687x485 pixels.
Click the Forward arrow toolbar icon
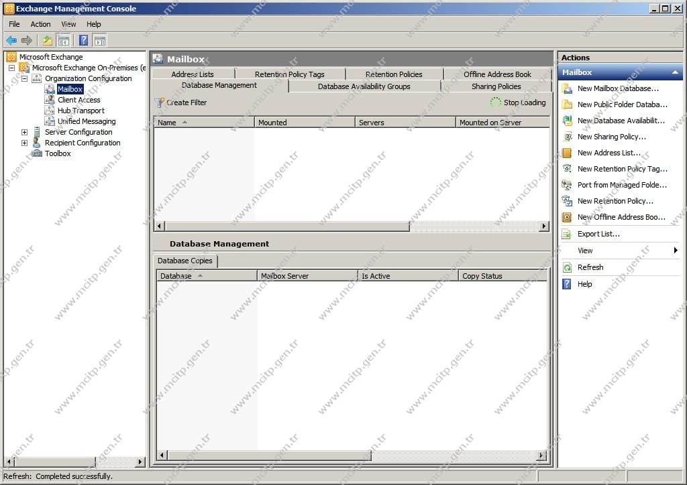pos(27,41)
